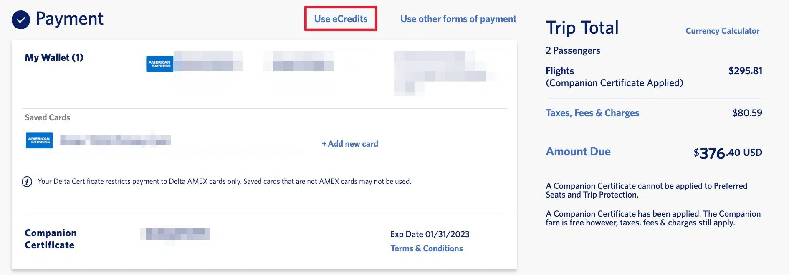View Taxes, Fees & Charges details
This screenshot has width=789, height=275.
pyautogui.click(x=592, y=113)
